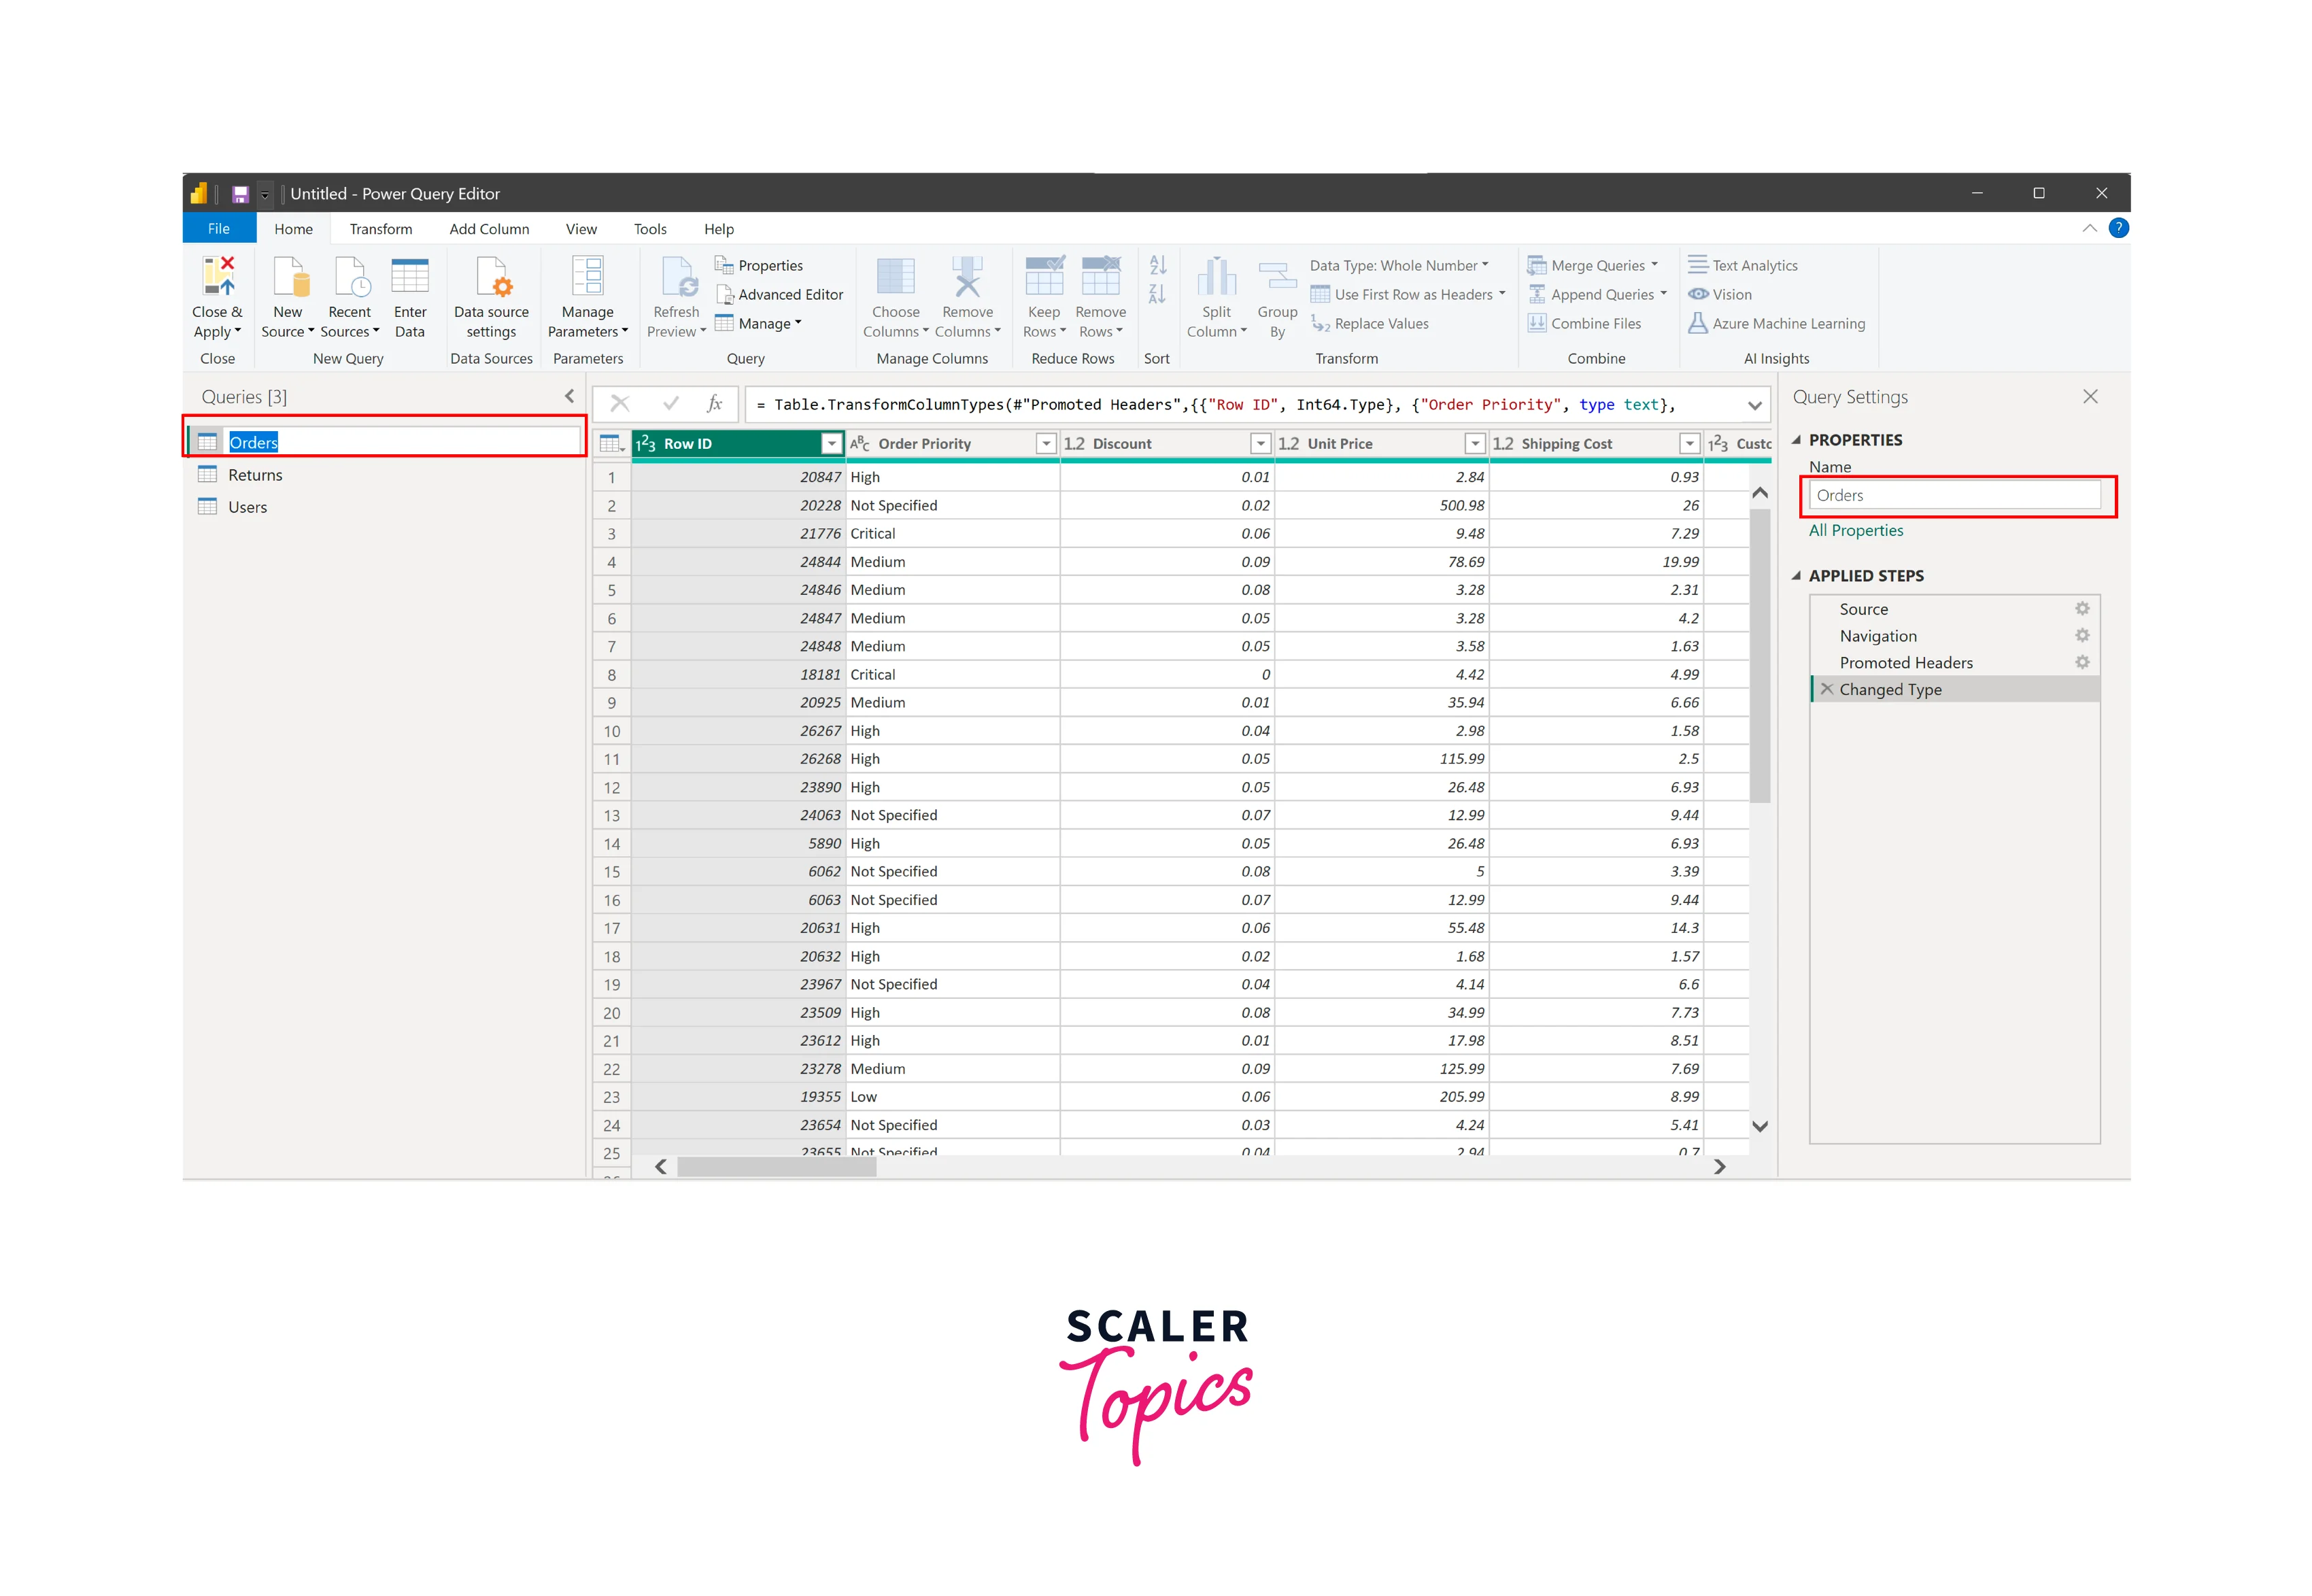The width and height of the screenshot is (2312, 1596).
Task: Select the Returns query
Action: pyautogui.click(x=255, y=475)
